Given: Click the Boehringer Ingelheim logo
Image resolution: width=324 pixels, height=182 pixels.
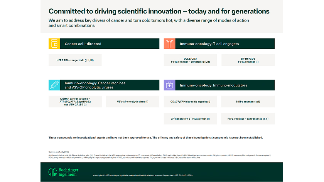Looking at the screenshot, I should (63, 172).
